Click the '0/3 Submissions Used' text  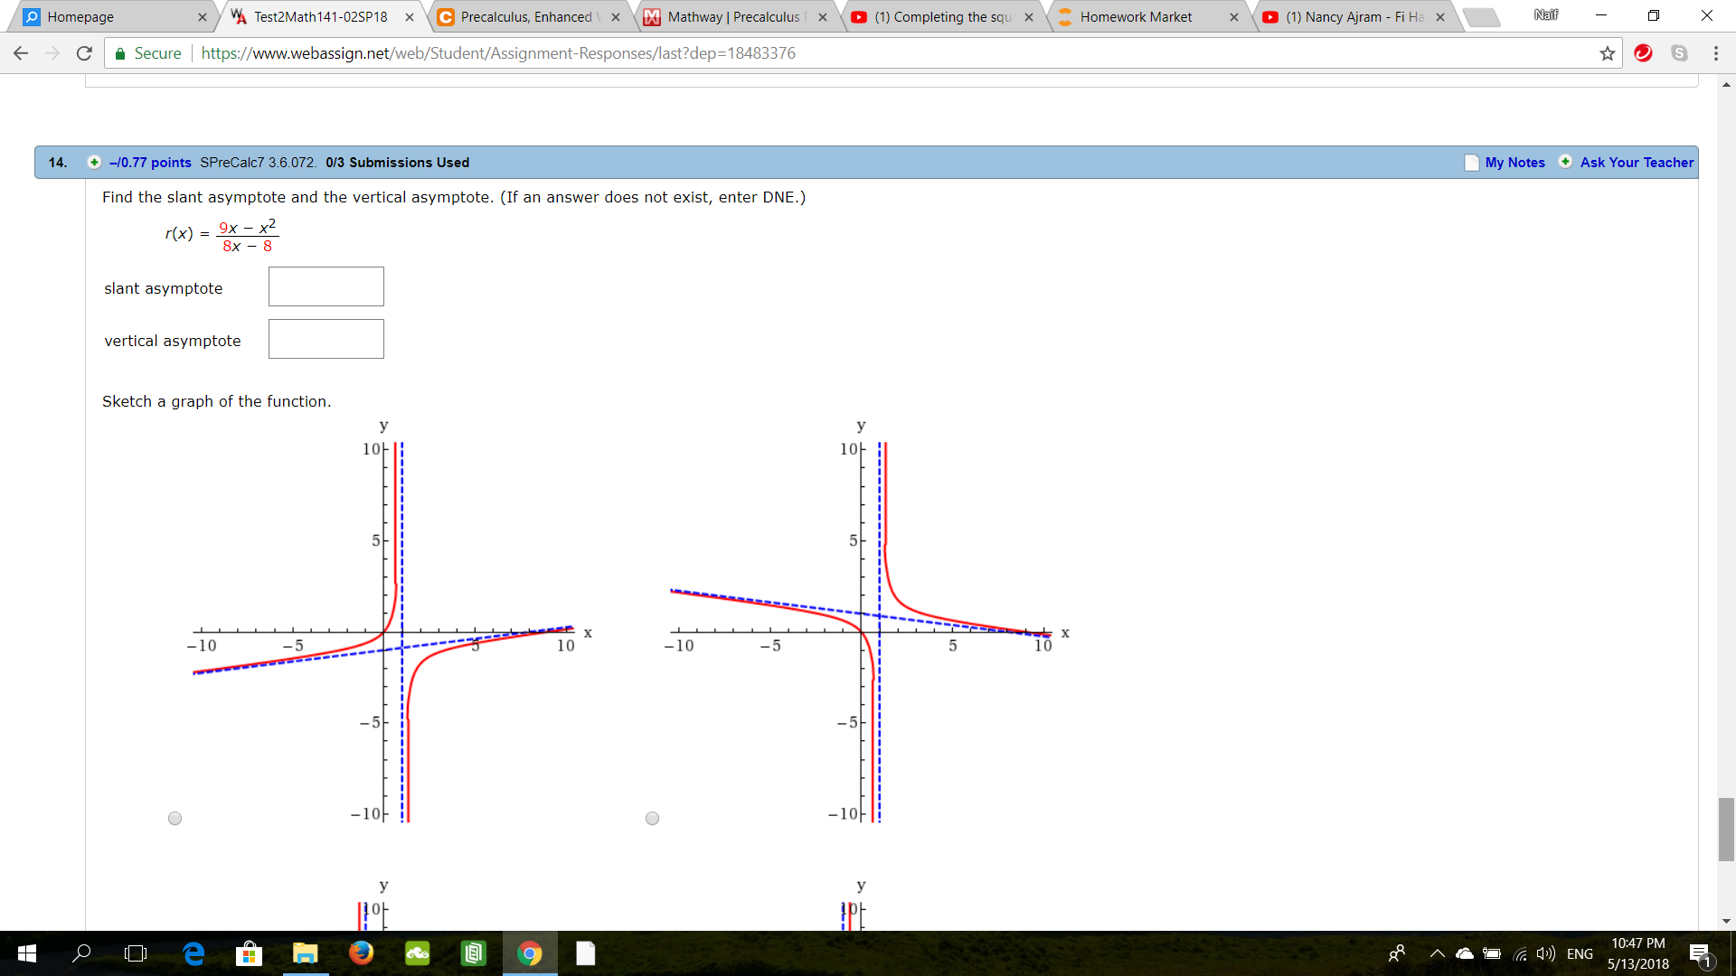398,163
